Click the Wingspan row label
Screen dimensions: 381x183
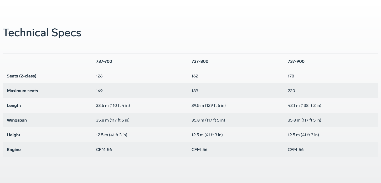tap(17, 120)
